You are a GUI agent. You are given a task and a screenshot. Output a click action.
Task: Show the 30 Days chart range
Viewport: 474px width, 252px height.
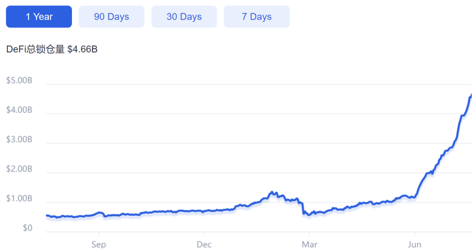184,17
